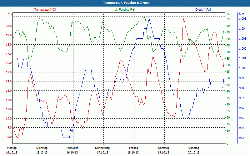This screenshot has height=156, width=250.
Task: Click the "15" humidity axis value
Action: pos(228,124)
